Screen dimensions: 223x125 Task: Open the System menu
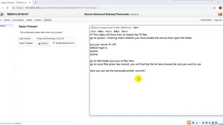[x=38, y=20]
